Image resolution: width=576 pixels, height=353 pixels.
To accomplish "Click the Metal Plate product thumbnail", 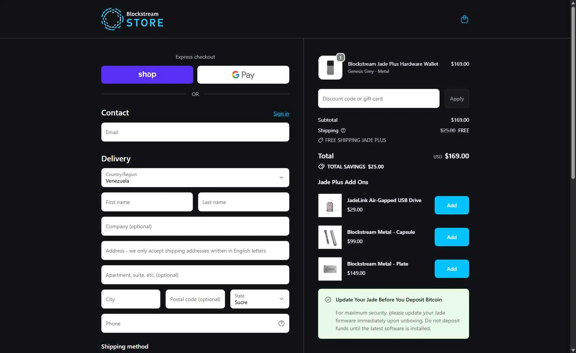I will pos(330,269).
